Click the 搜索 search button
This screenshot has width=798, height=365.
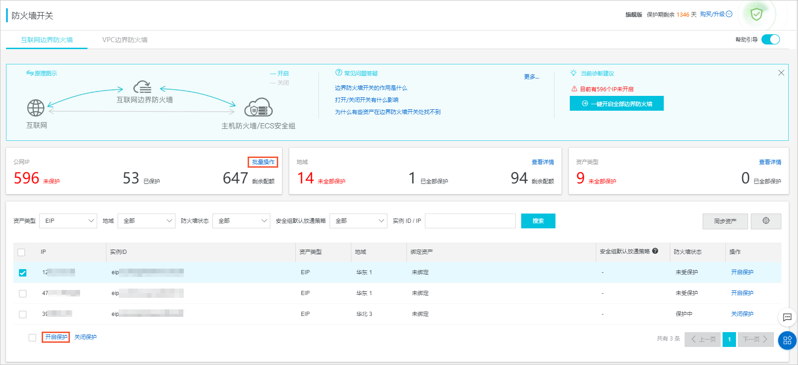[538, 221]
